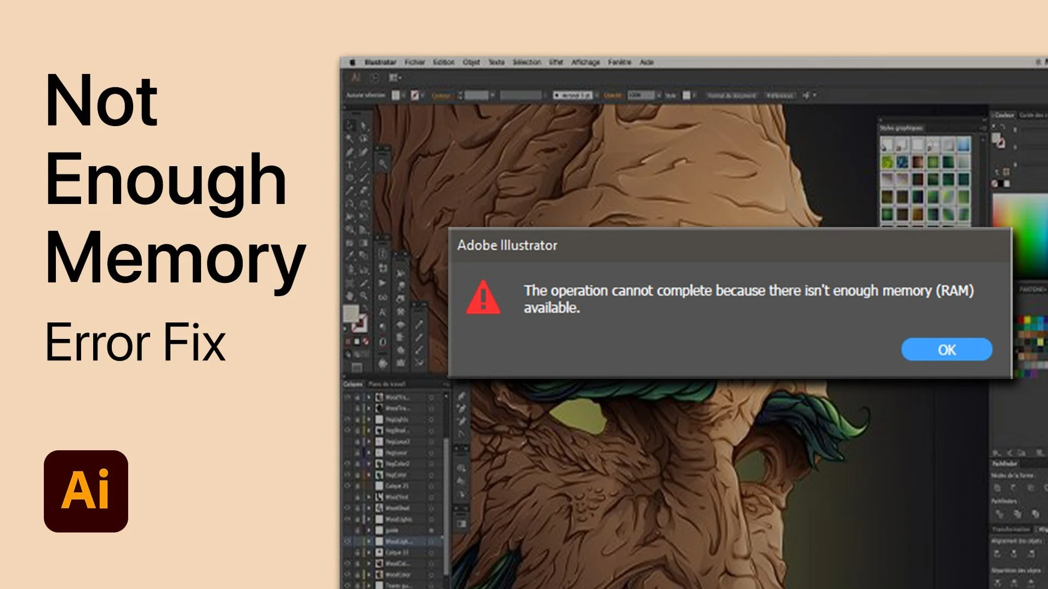The image size is (1048, 589).
Task: Switch to the Couleur panel tab
Action: [1004, 115]
